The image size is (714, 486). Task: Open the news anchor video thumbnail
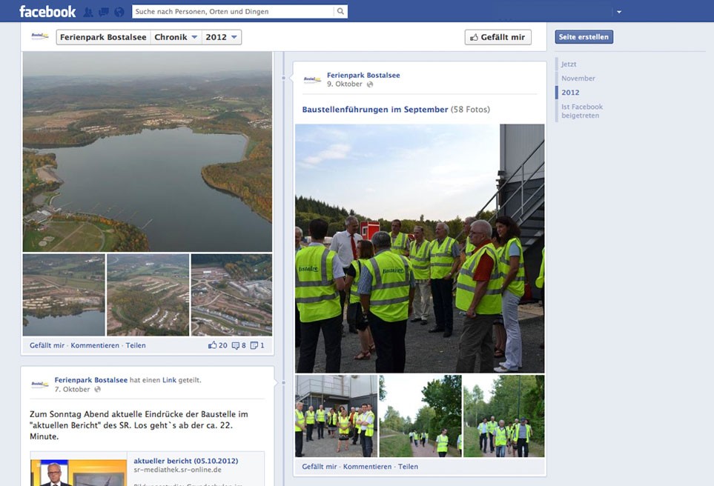[x=79, y=473]
